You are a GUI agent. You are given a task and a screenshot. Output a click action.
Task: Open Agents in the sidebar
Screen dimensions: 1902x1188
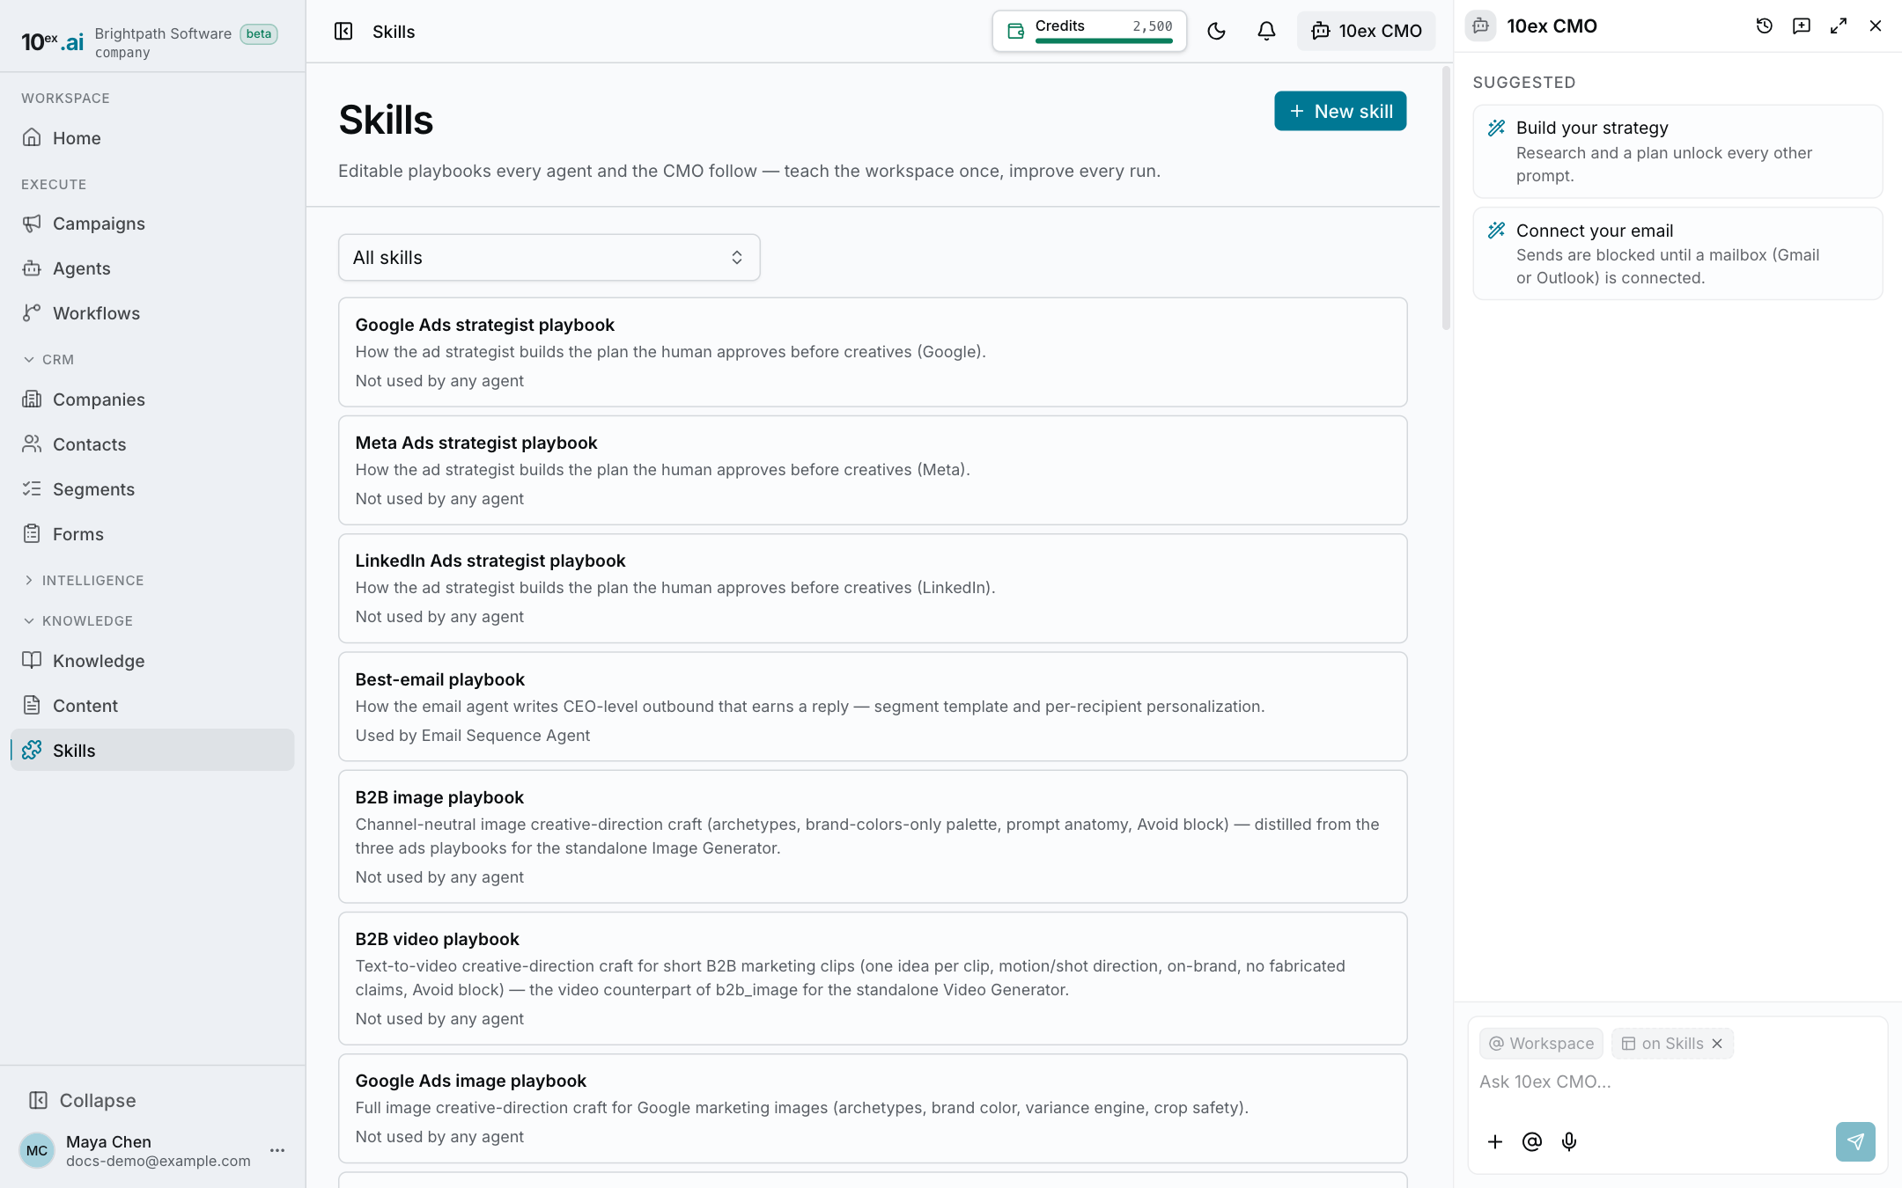(x=152, y=268)
